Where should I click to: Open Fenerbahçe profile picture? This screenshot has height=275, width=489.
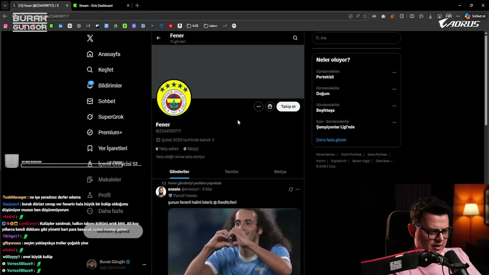[174, 98]
